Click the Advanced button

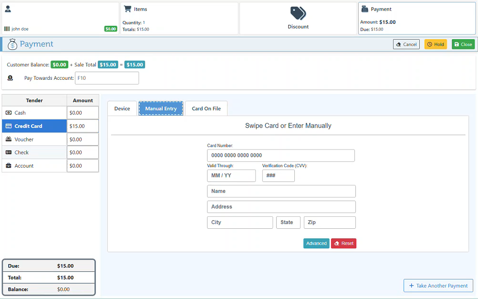pos(316,243)
